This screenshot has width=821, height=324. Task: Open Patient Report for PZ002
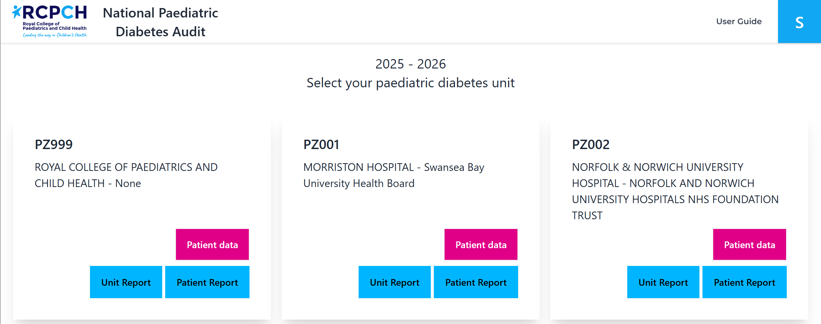tap(744, 282)
